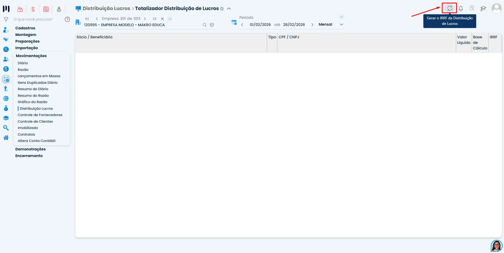504x253 pixels.
Task: Expand the Demonstrações menu section
Action: tap(30, 149)
